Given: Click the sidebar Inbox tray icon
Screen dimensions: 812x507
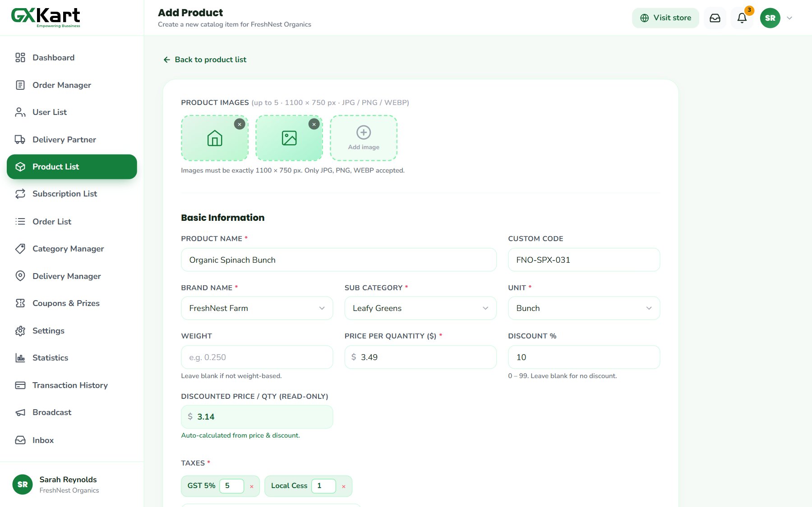Looking at the screenshot, I should click(20, 440).
